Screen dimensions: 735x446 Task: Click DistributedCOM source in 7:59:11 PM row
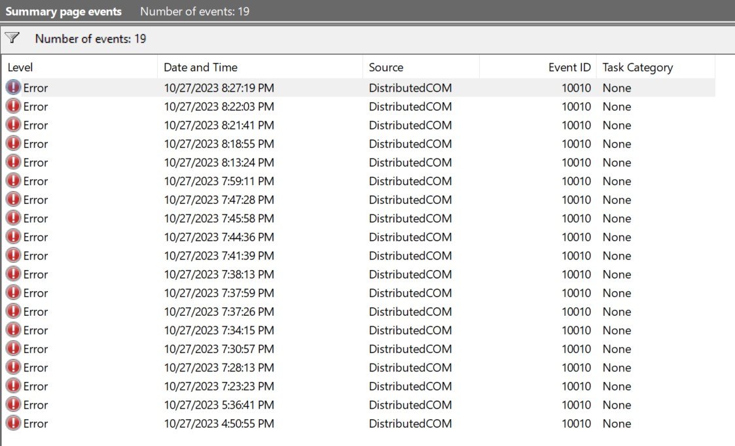click(x=410, y=181)
